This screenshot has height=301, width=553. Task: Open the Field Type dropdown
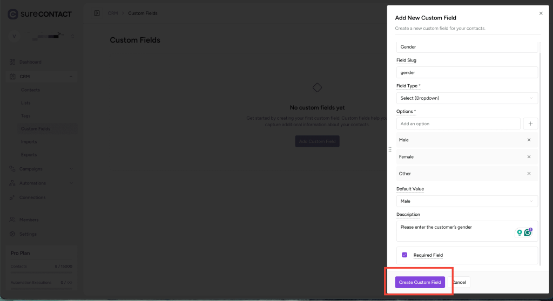(x=467, y=98)
